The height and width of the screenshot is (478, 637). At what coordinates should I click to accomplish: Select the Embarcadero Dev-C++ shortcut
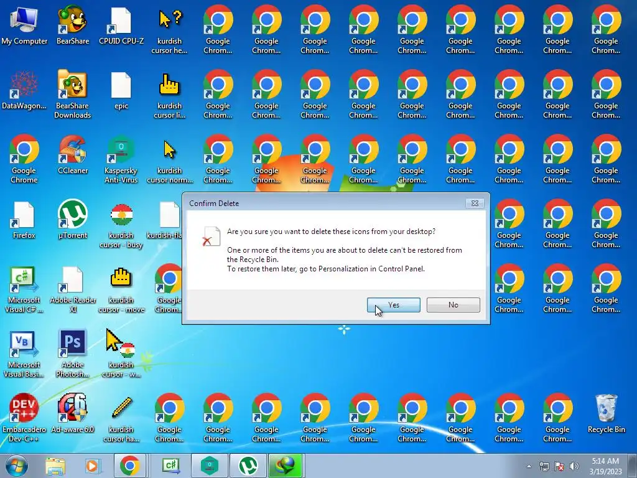[24, 419]
